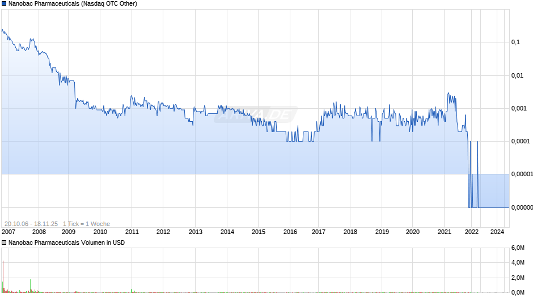
Task: Click the green volume bar at 2011
Action: click(x=132, y=291)
